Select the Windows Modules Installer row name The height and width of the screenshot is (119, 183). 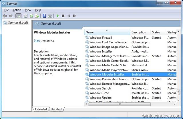pyautogui.click(x=107, y=74)
